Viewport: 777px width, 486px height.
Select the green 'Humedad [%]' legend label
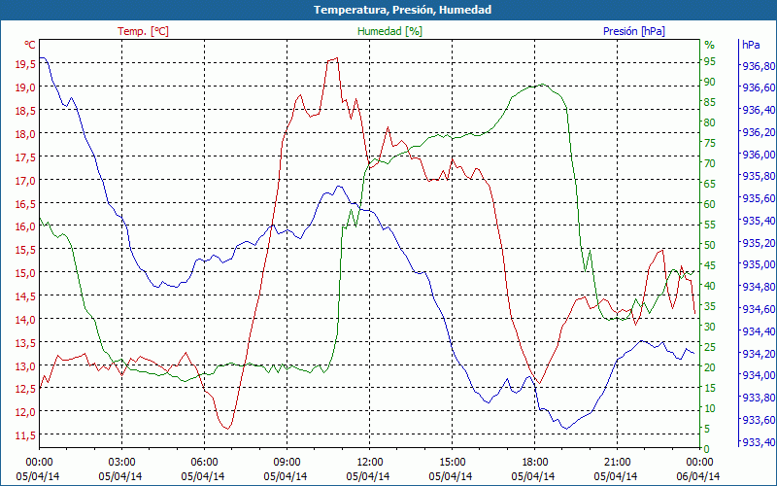(x=390, y=31)
